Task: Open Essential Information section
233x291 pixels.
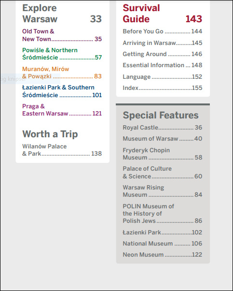Action: tap(162, 65)
